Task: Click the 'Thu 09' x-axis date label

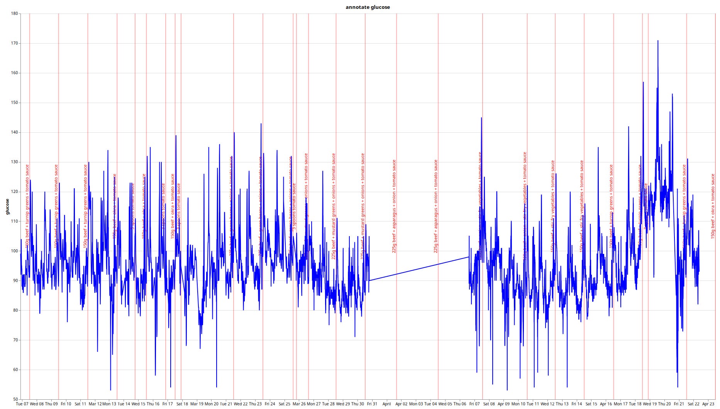Action: (x=51, y=404)
